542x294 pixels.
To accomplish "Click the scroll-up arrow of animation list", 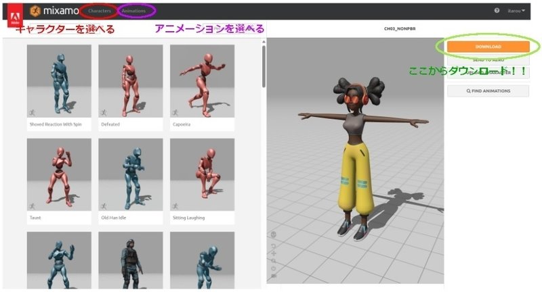I will (264, 42).
